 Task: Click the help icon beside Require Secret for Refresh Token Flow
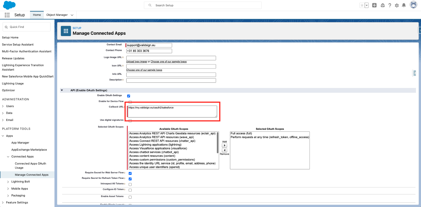124,178
